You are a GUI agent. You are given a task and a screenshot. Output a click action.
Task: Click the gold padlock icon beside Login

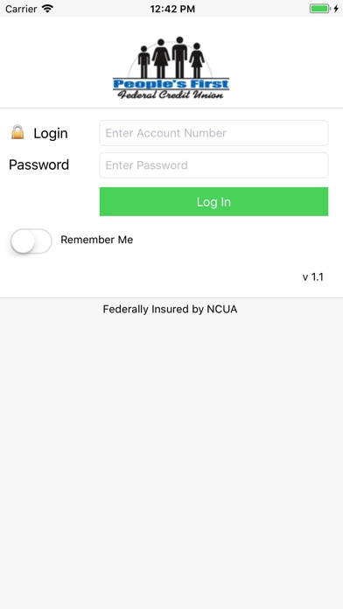(17, 132)
